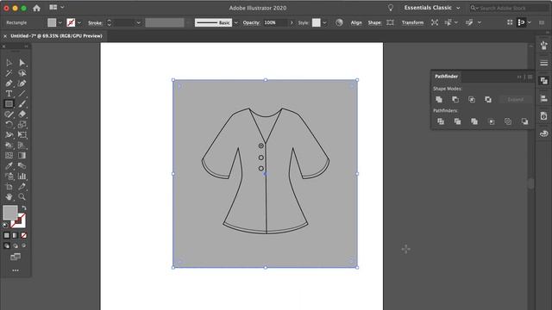Screen dimensions: 552x310
Task: Open the stroke color dropdown in control bar
Action: click(x=79, y=23)
